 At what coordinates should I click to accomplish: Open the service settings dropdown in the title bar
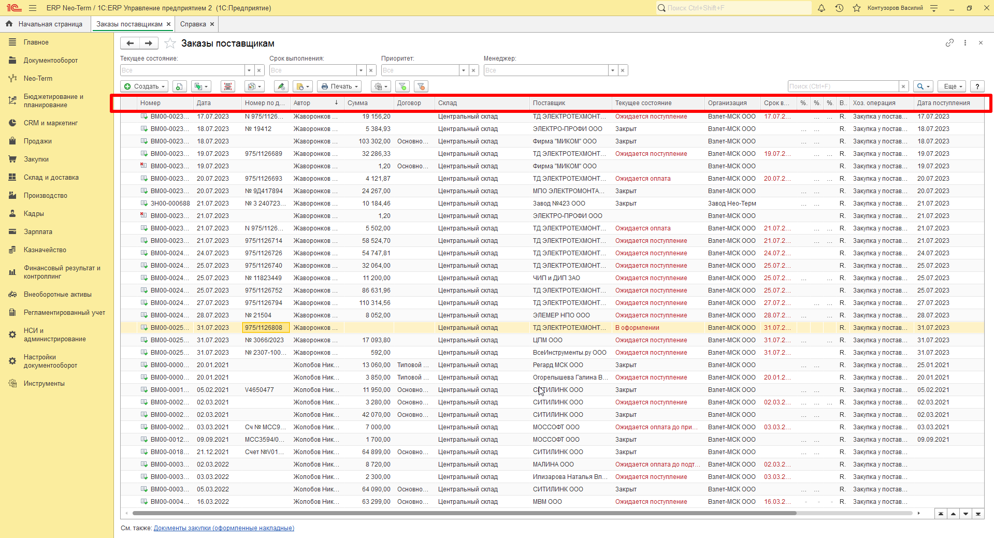click(934, 8)
